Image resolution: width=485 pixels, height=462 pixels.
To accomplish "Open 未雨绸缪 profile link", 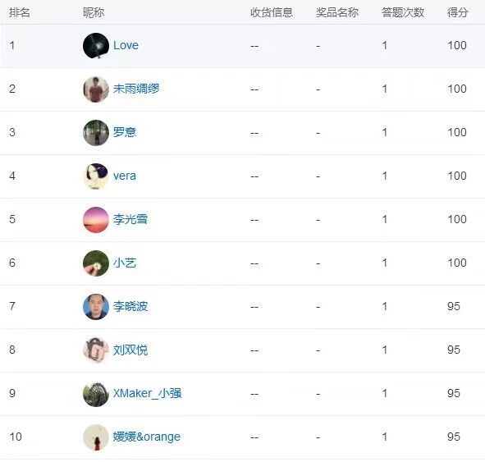I will click(136, 89).
